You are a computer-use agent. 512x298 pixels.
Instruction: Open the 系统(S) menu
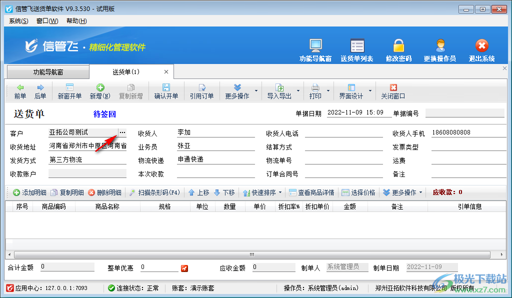(18, 21)
